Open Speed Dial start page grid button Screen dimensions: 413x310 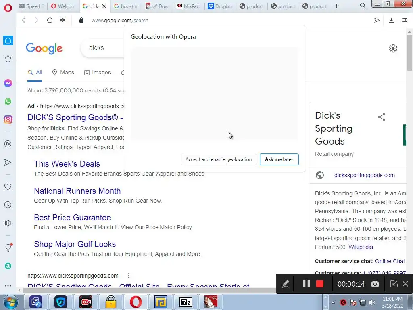click(x=63, y=20)
